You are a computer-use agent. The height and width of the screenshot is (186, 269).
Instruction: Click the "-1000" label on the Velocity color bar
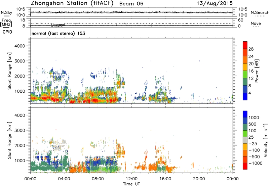coord(255,163)
